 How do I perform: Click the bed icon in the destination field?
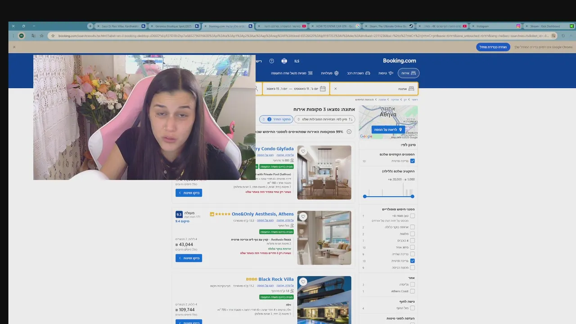[x=411, y=89]
